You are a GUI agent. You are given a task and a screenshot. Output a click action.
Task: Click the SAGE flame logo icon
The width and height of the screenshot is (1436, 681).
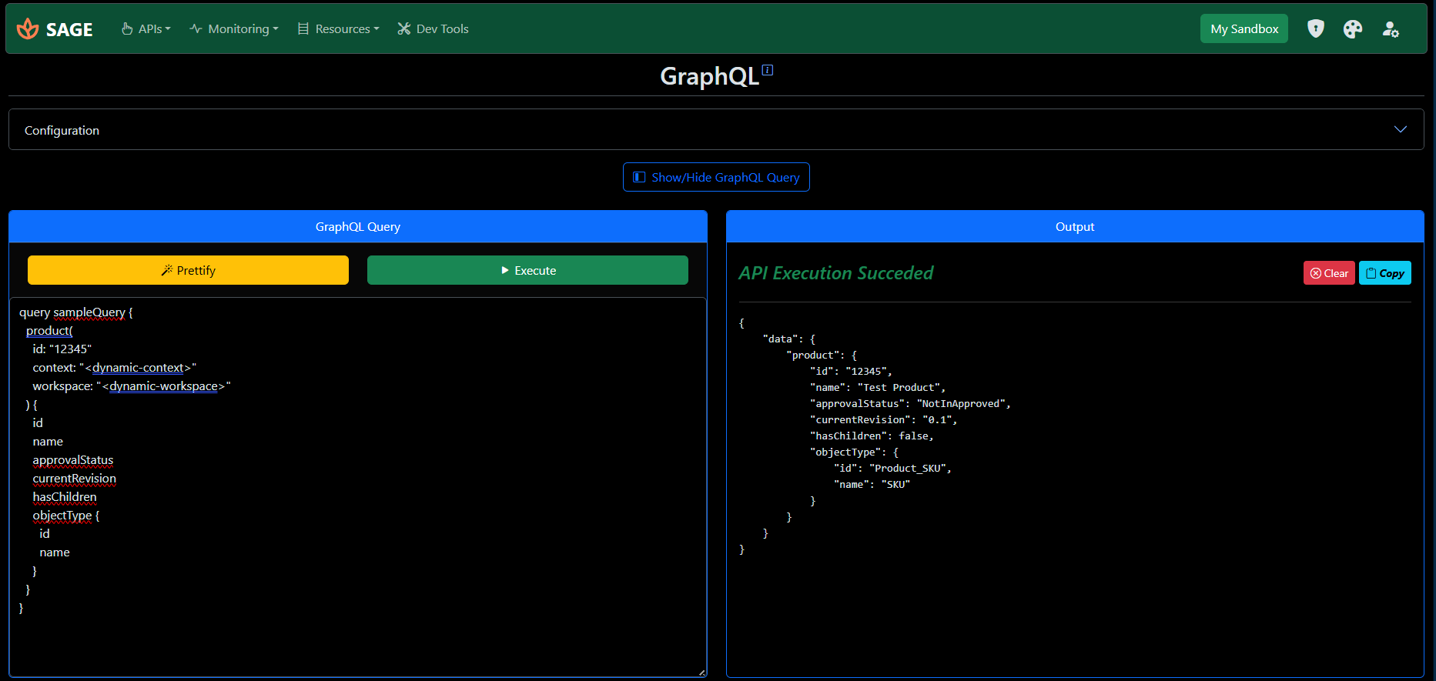[28, 29]
